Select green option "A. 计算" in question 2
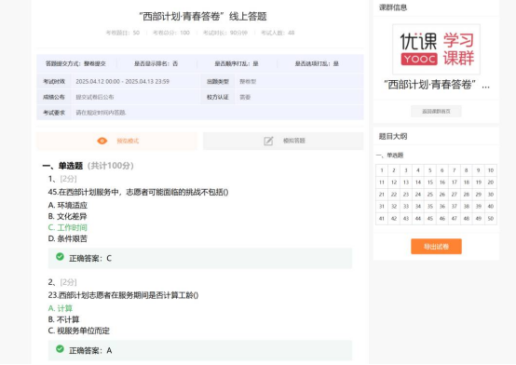 61,308
